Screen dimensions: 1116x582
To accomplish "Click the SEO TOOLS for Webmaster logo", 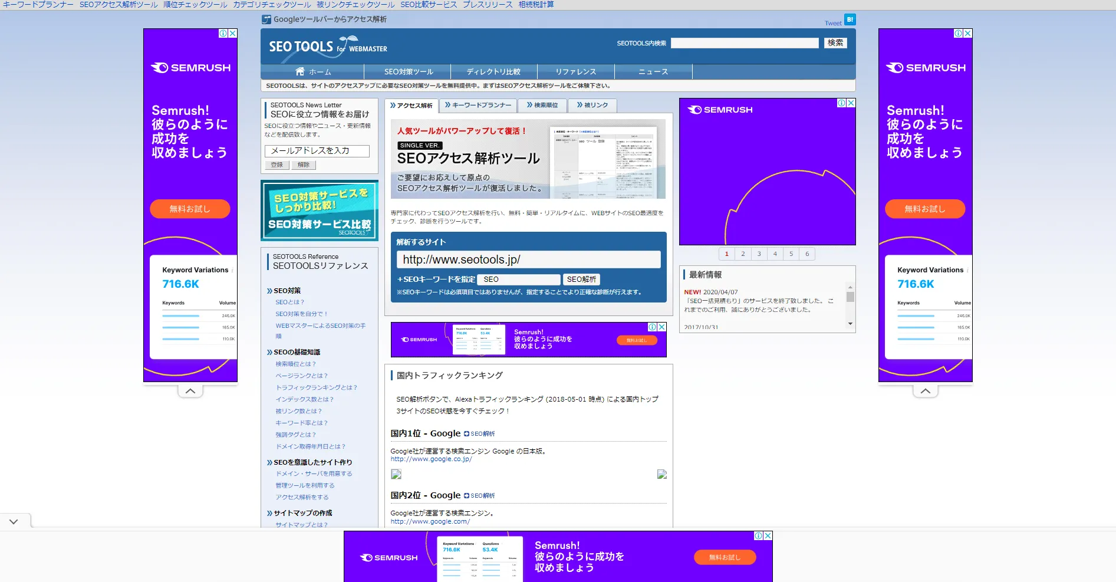I will coord(328,47).
